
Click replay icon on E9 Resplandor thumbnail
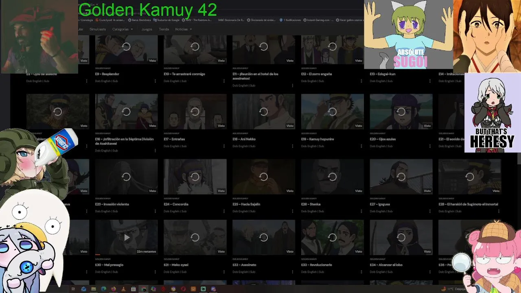126,47
